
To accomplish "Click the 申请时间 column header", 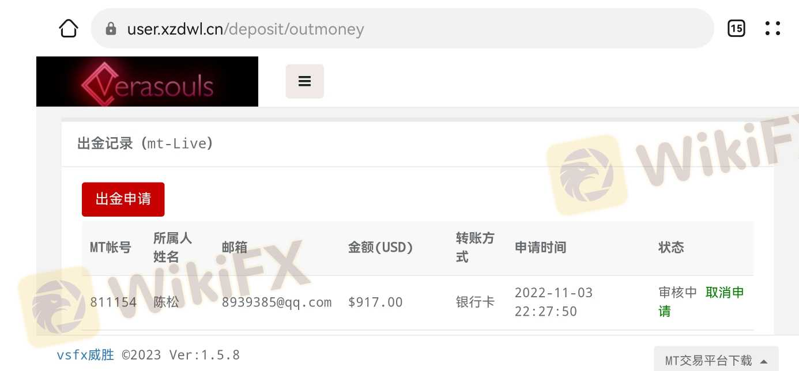I will (x=540, y=248).
